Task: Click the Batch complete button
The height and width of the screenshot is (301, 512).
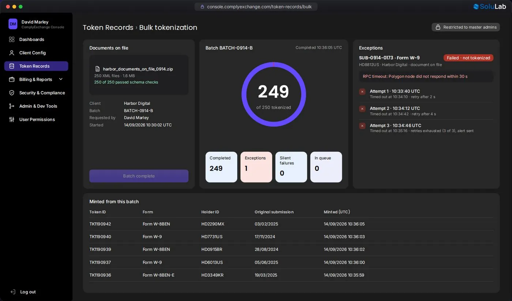Action: (139, 176)
